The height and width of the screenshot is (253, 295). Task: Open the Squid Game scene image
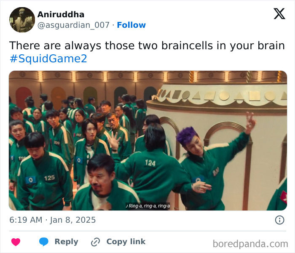coord(148,141)
